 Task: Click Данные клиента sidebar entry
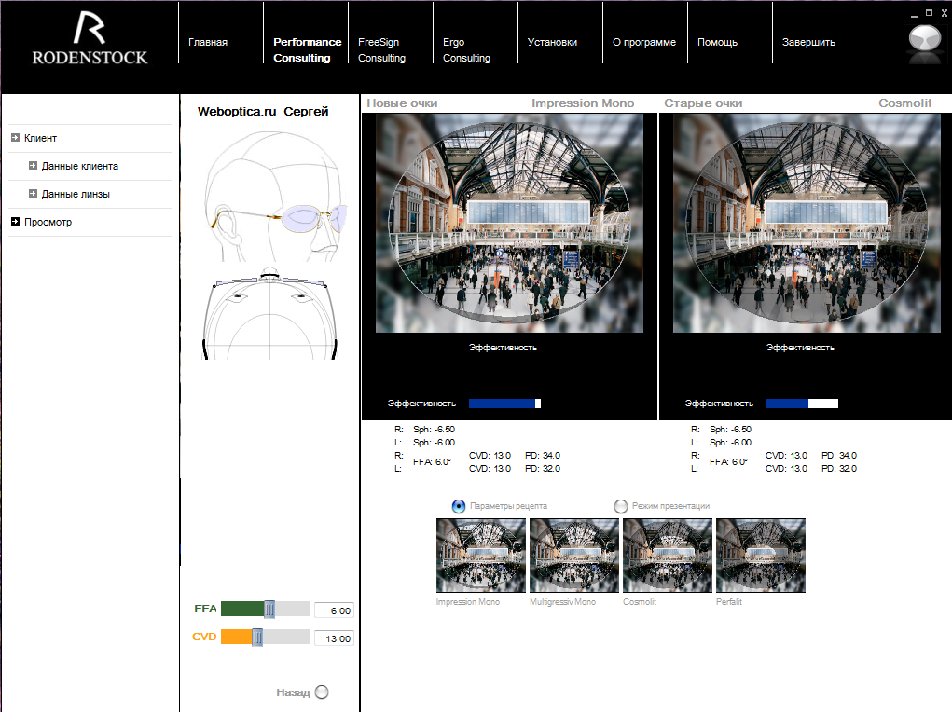[79, 166]
